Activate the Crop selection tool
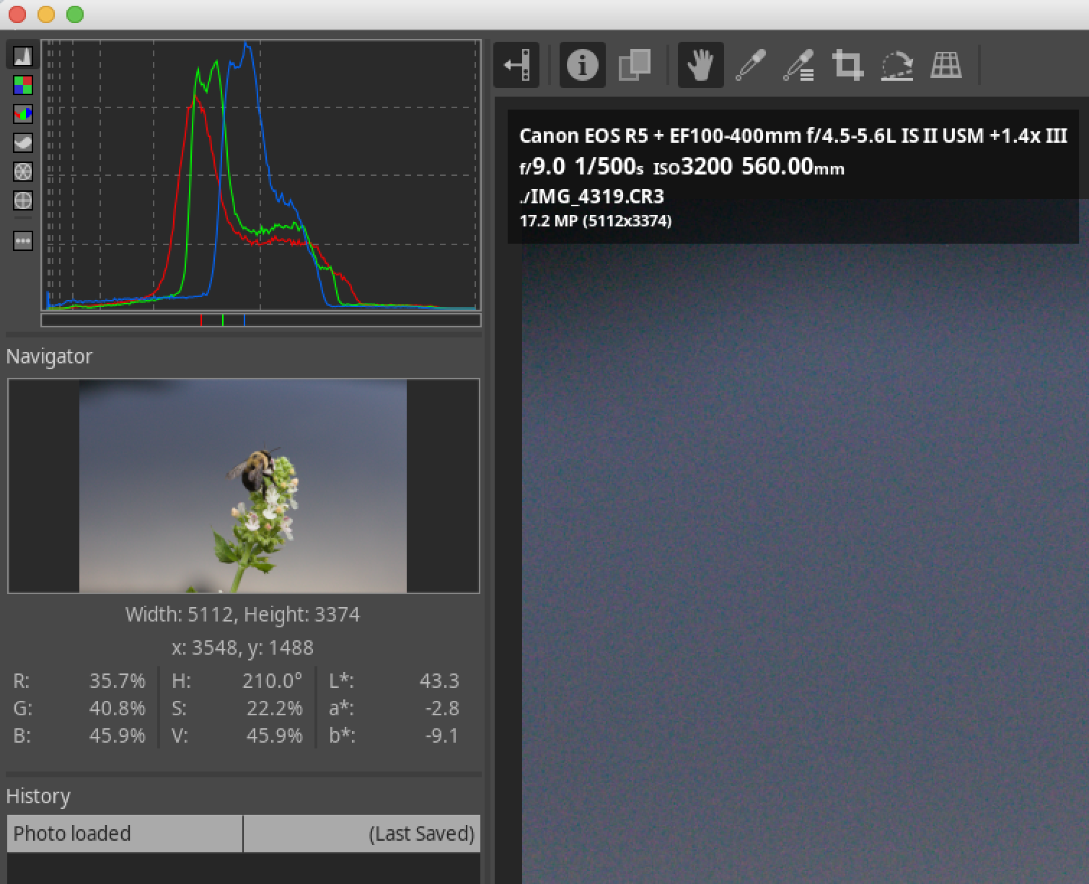 click(x=847, y=66)
